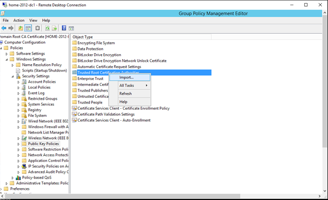Open the Action menu
The width and height of the screenshot is (328, 200).
point(19,20)
